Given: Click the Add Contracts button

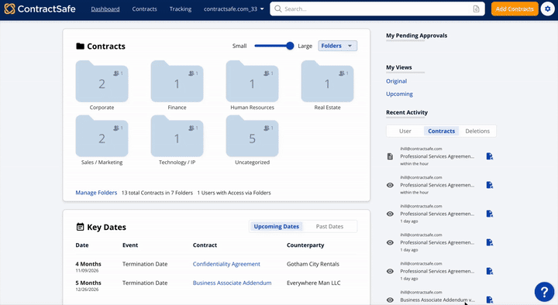Looking at the screenshot, I should pyautogui.click(x=515, y=9).
